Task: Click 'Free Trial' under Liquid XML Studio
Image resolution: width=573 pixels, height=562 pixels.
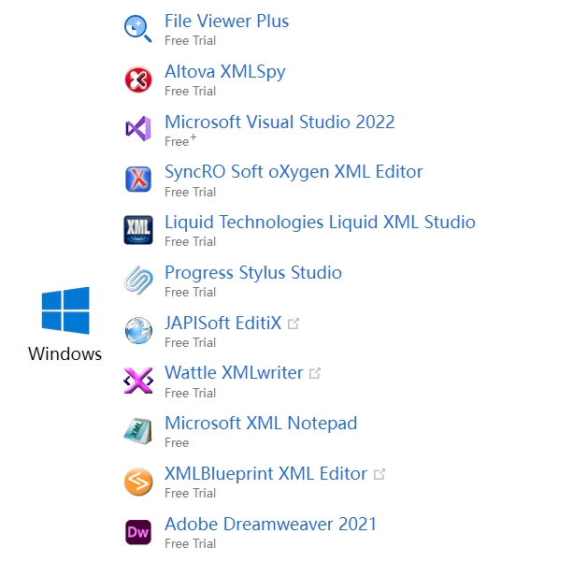Action: pos(190,241)
